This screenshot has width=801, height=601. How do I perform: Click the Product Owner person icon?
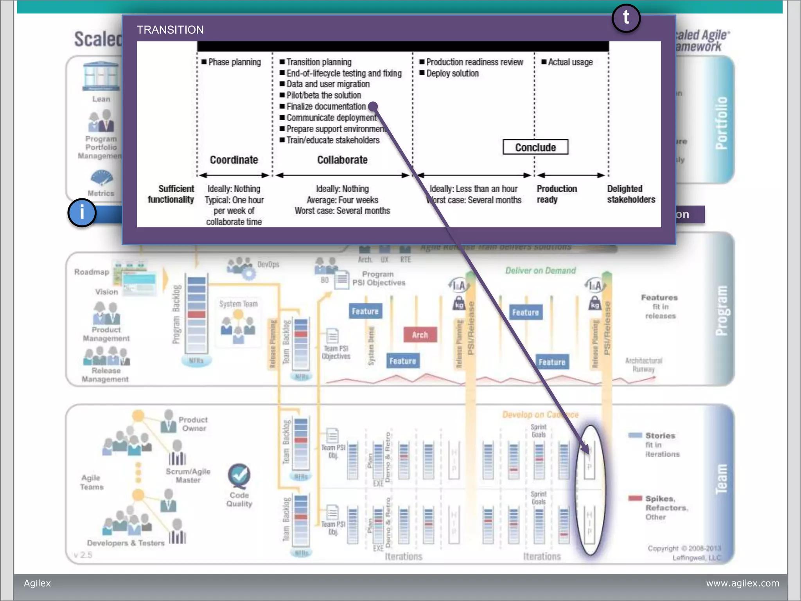(x=169, y=421)
